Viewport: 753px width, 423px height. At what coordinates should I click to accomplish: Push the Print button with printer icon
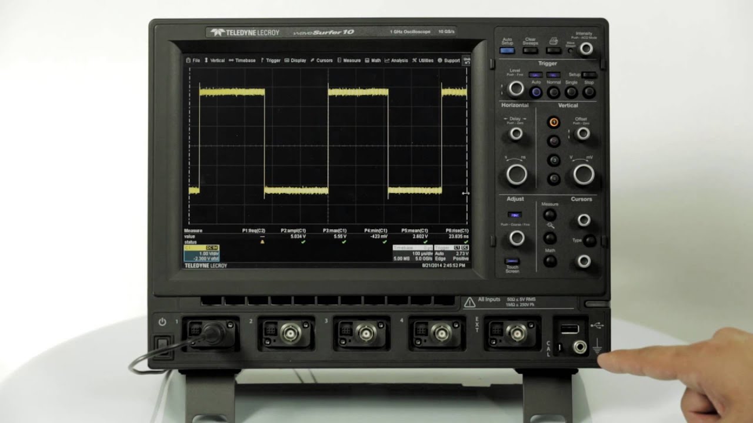554,51
